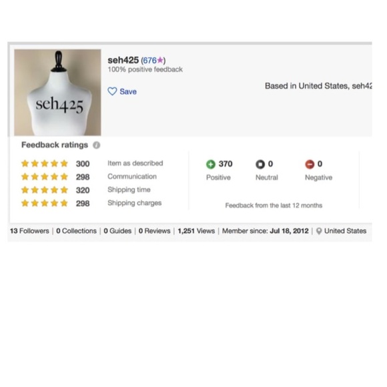The height and width of the screenshot is (387, 387).
Task: Open the seh425 mannequin profile picture
Action: (x=57, y=92)
